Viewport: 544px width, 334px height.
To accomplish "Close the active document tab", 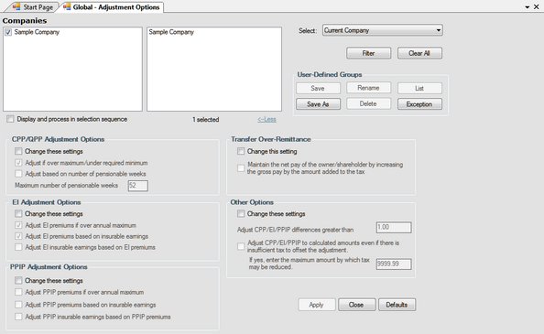I will coord(537,7).
